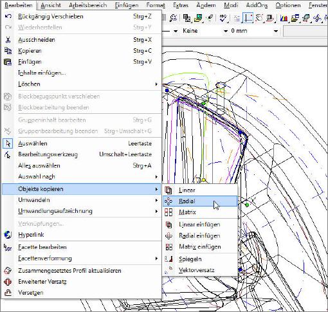Open the Ansicht menu
328x312 pixels.
(x=51, y=5)
